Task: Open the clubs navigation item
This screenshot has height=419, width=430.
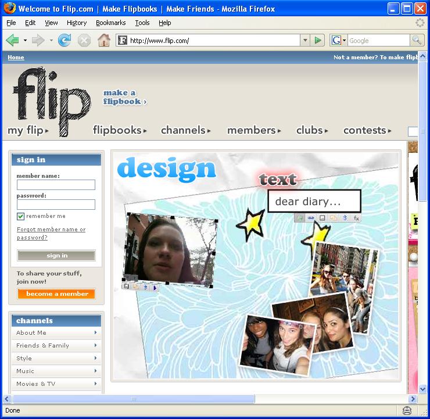Action: tap(312, 130)
